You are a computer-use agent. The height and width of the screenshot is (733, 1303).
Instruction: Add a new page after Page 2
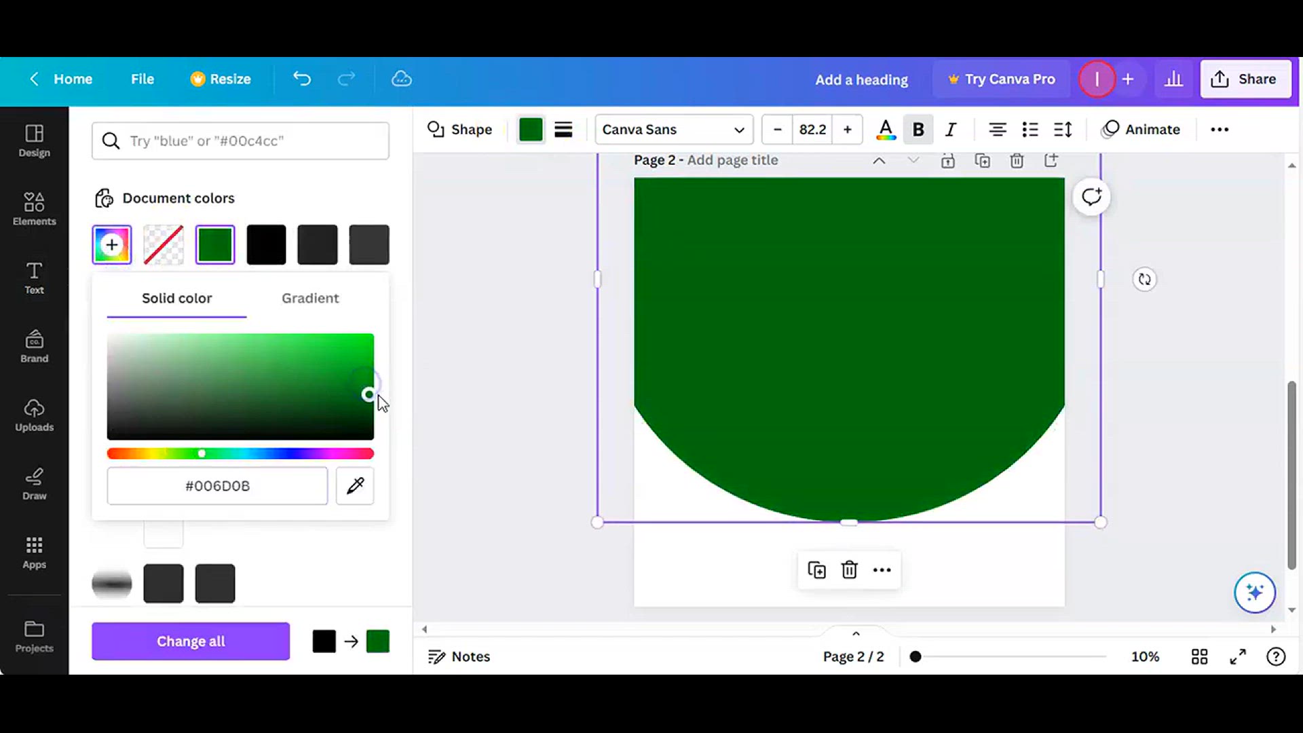pyautogui.click(x=1051, y=161)
